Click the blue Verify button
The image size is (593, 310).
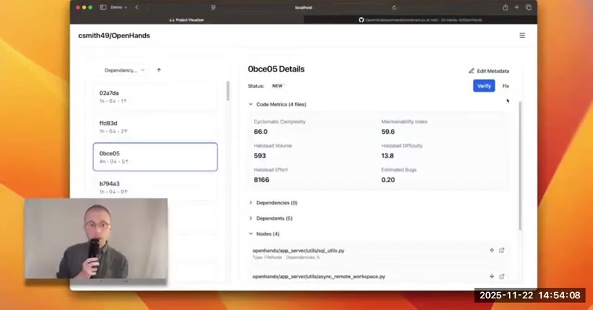tap(484, 86)
